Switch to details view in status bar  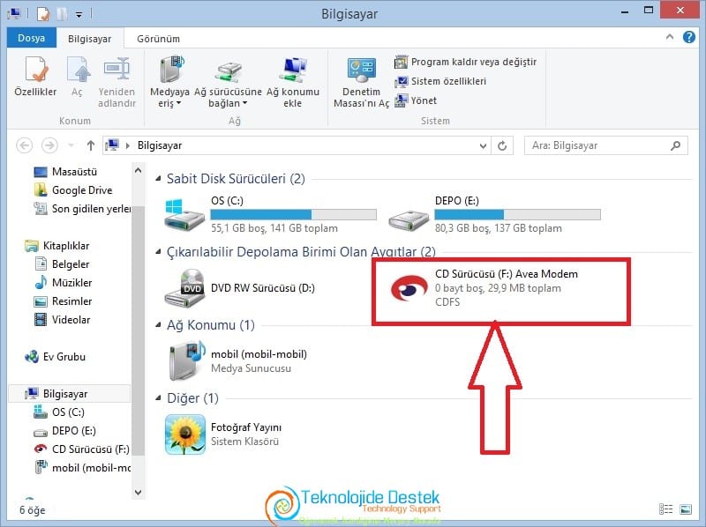coord(665,509)
